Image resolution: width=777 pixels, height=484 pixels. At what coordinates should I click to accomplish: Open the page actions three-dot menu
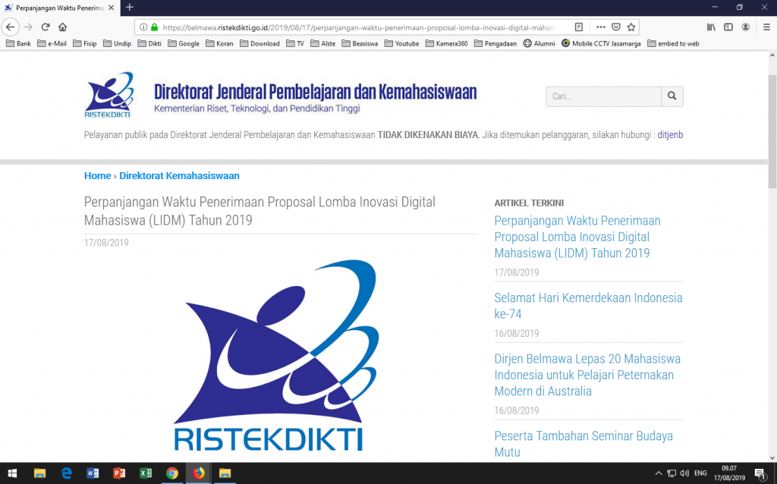tap(600, 27)
